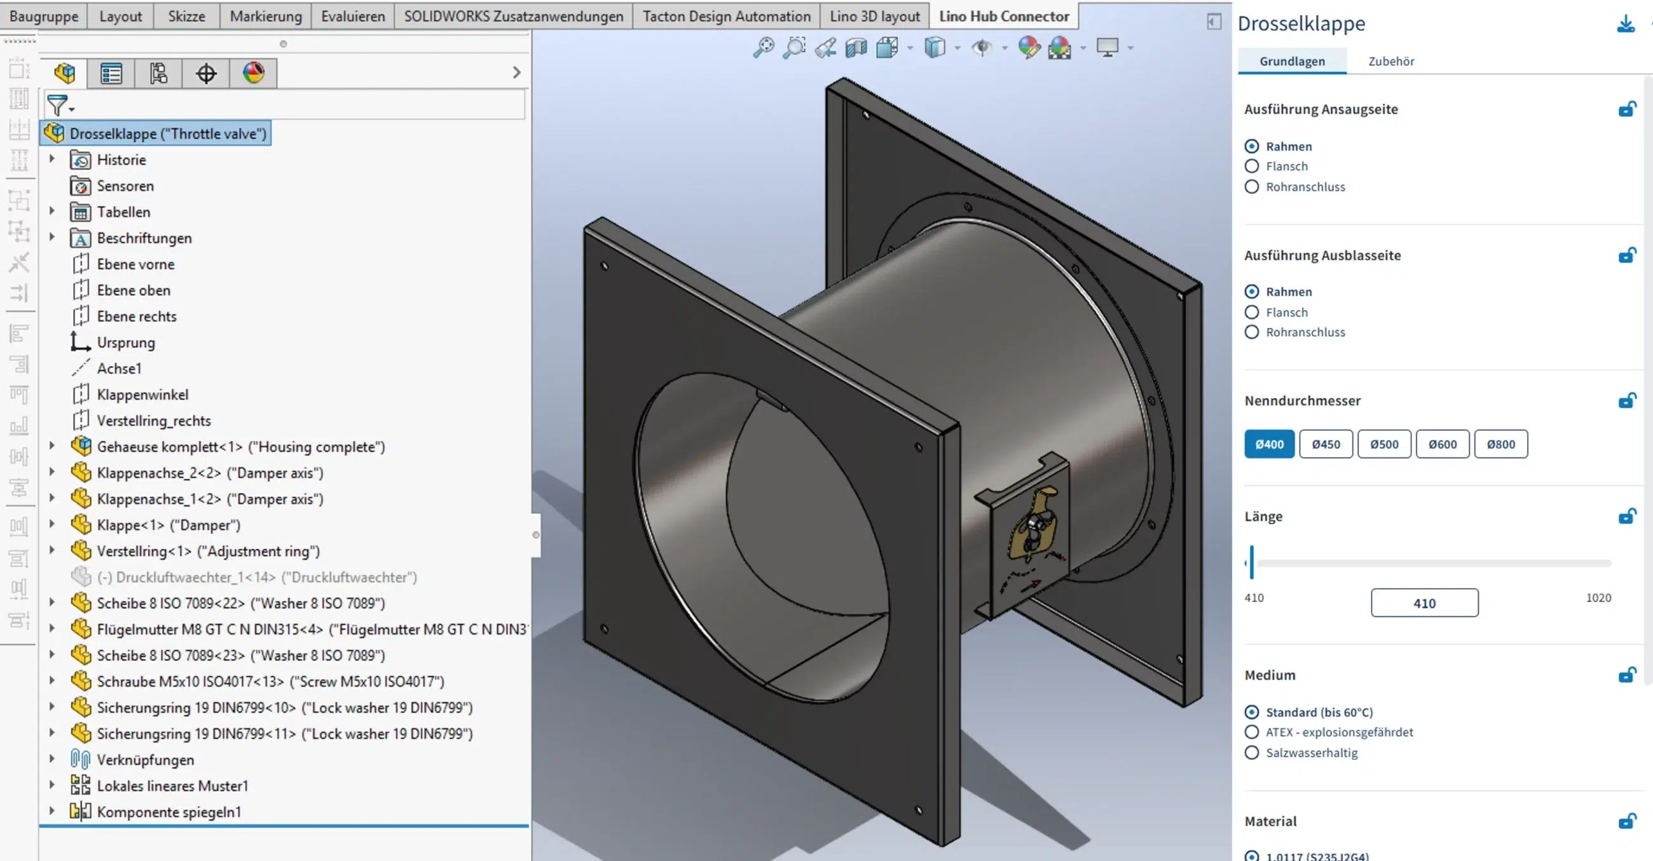Click the Länge slider track
1653x861 pixels.
tap(1431, 564)
